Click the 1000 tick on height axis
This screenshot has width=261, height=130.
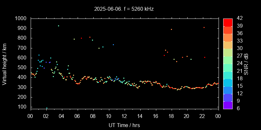21,19
